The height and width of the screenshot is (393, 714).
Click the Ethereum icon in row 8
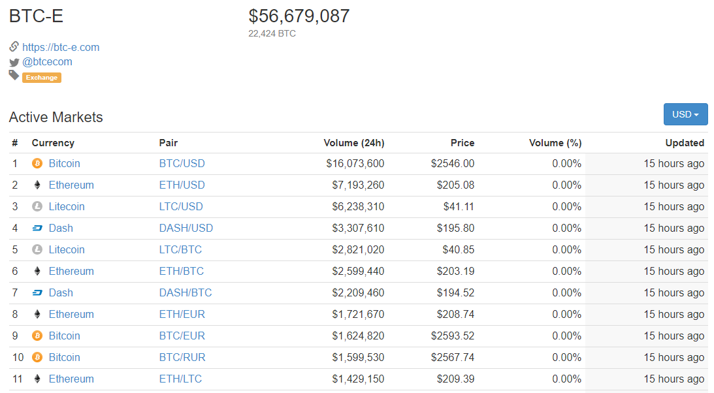coord(37,314)
